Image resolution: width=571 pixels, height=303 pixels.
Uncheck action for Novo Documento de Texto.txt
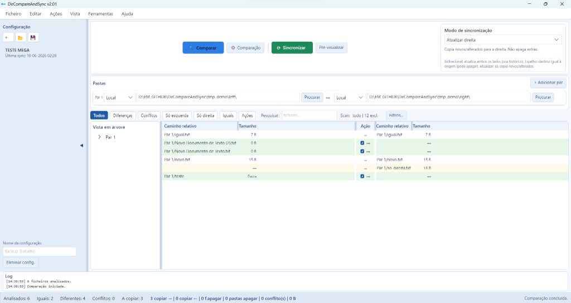(x=362, y=151)
